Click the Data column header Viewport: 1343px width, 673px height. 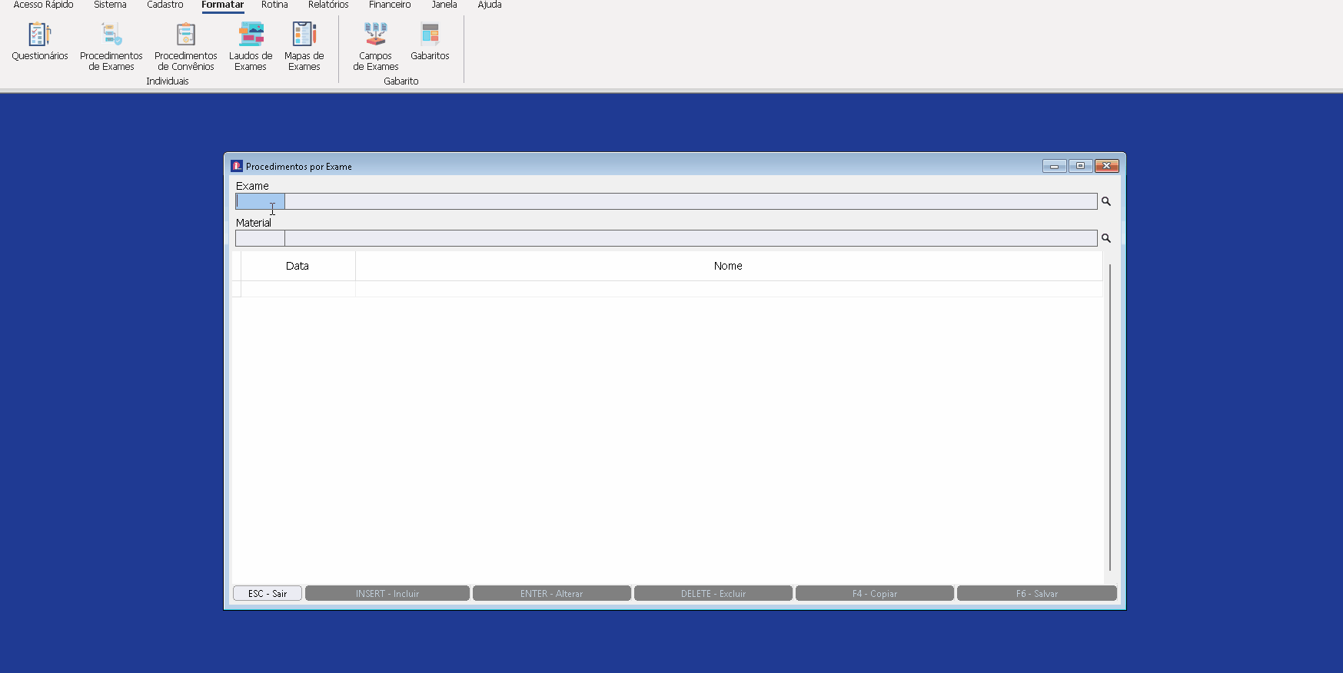tap(298, 266)
